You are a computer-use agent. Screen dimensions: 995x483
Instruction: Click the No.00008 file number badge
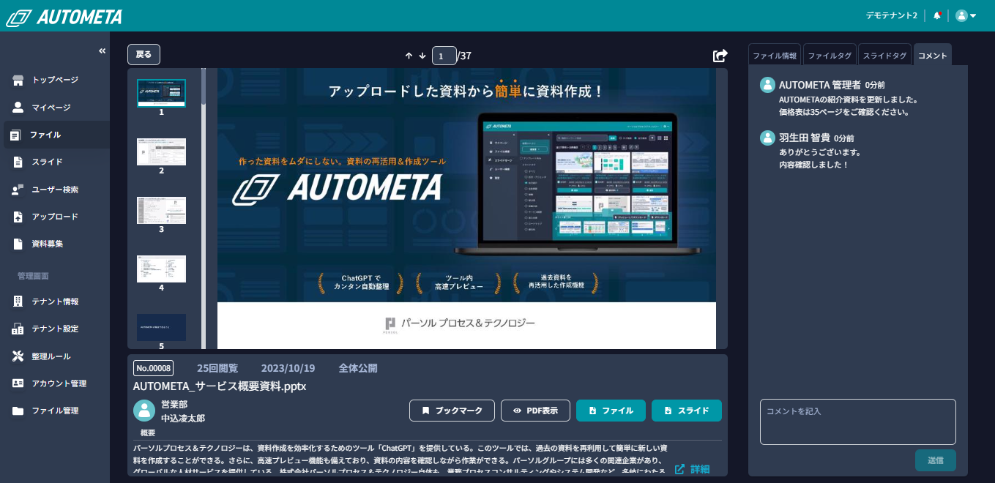(153, 368)
